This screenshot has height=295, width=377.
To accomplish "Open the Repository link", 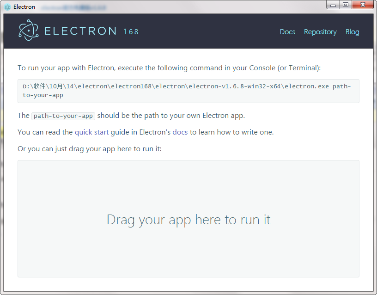I will [320, 32].
